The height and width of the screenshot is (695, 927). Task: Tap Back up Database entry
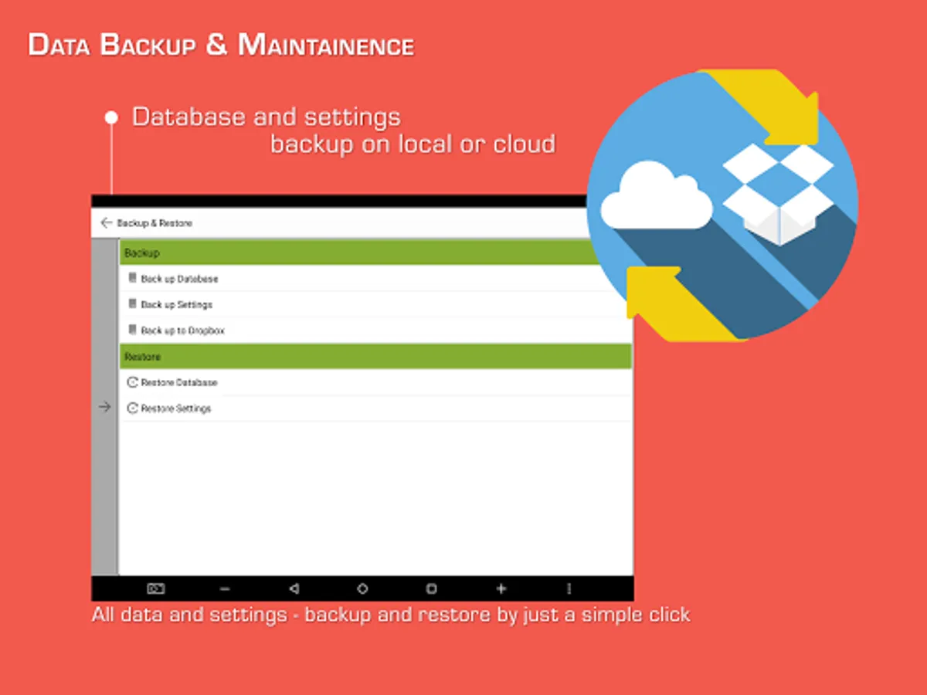click(x=376, y=279)
